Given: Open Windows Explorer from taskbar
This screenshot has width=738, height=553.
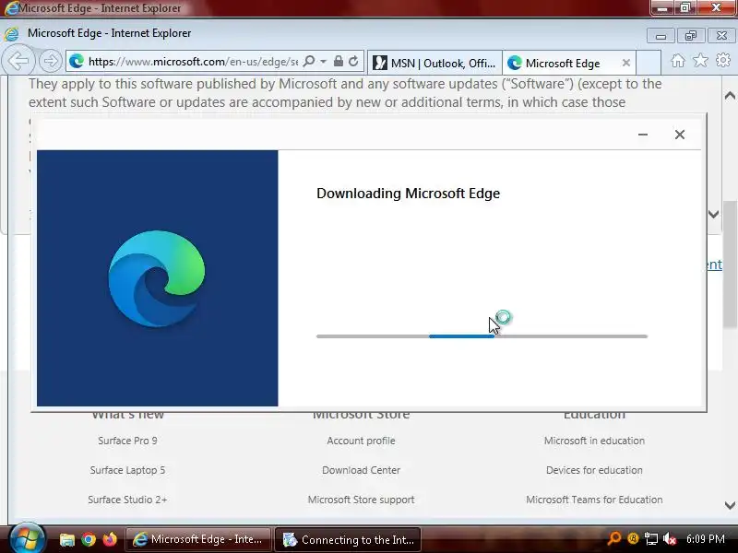Looking at the screenshot, I should [66, 539].
